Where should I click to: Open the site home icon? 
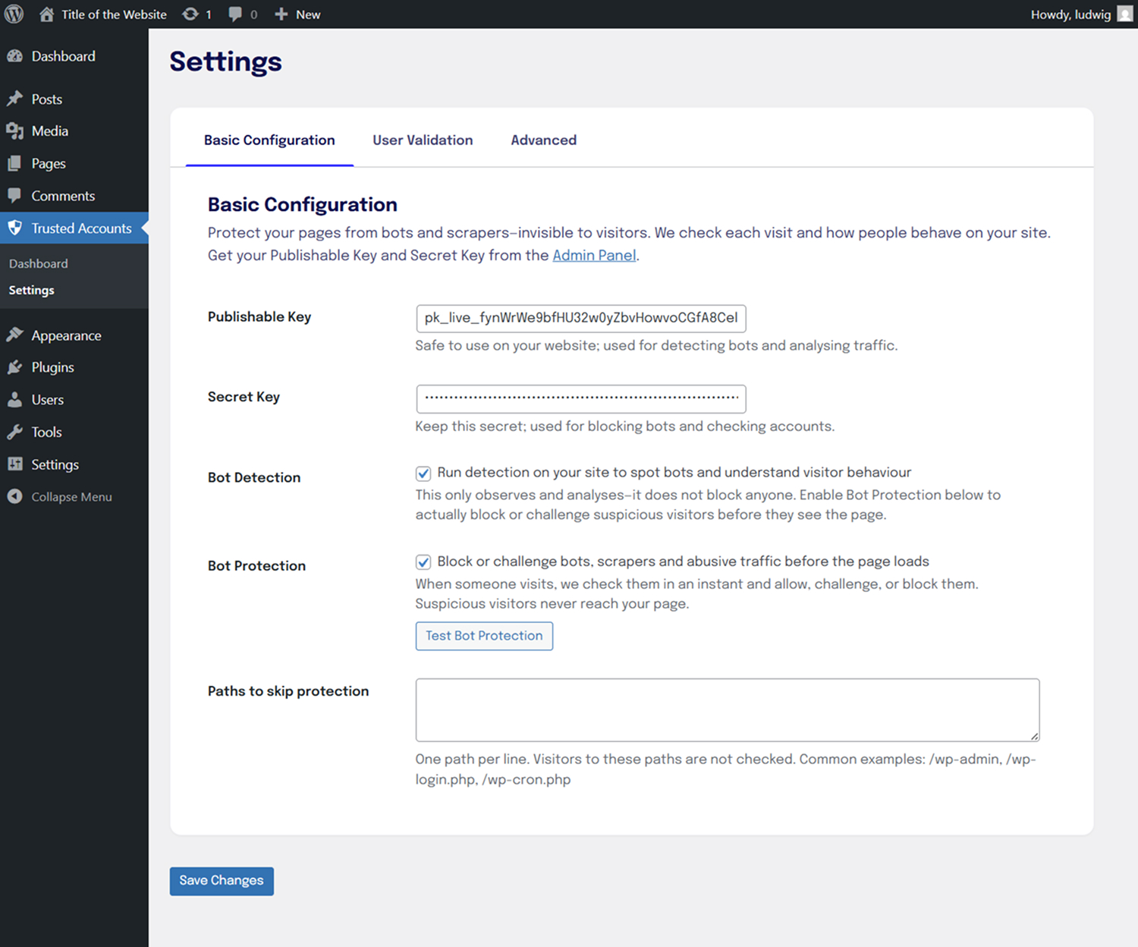tap(47, 14)
